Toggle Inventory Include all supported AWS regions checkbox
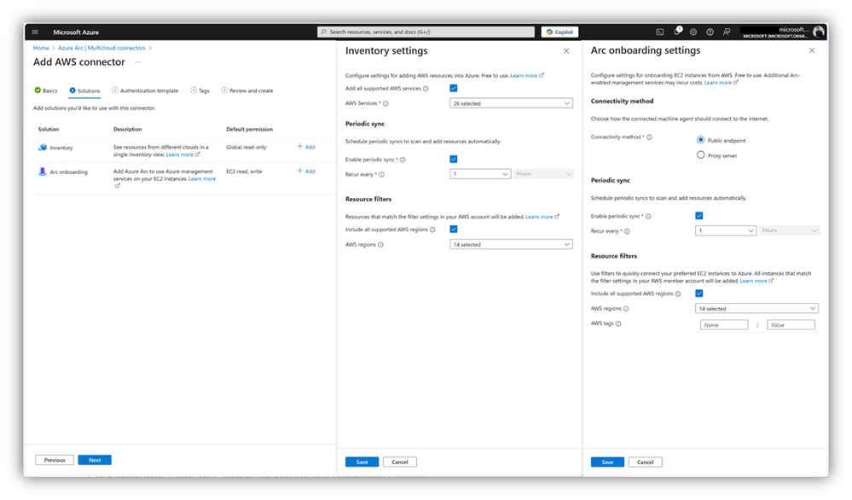This screenshot has width=852, height=500. (x=454, y=230)
